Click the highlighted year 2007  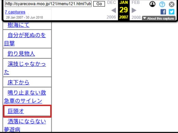click(124, 17)
